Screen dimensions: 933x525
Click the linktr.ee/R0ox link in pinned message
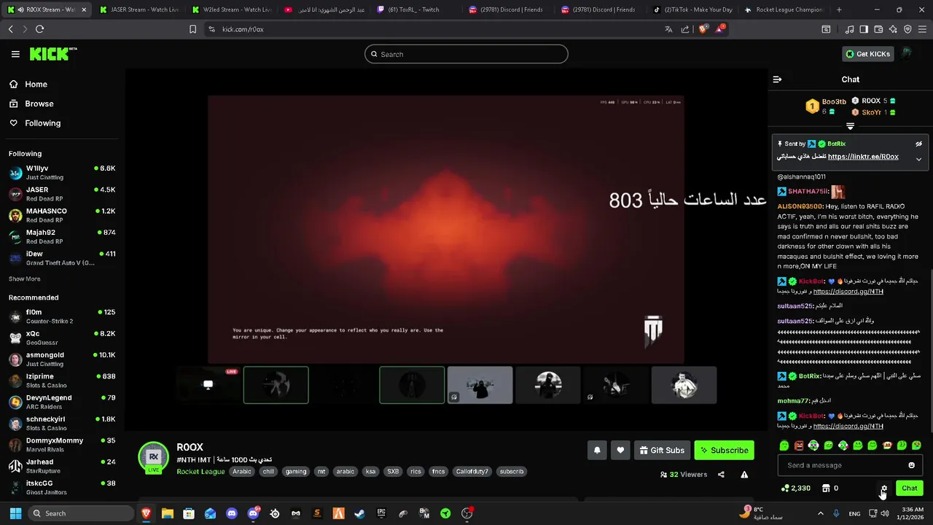pyautogui.click(x=863, y=157)
